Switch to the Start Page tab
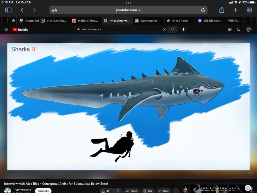This screenshot has height=193, width=257. [x=180, y=21]
